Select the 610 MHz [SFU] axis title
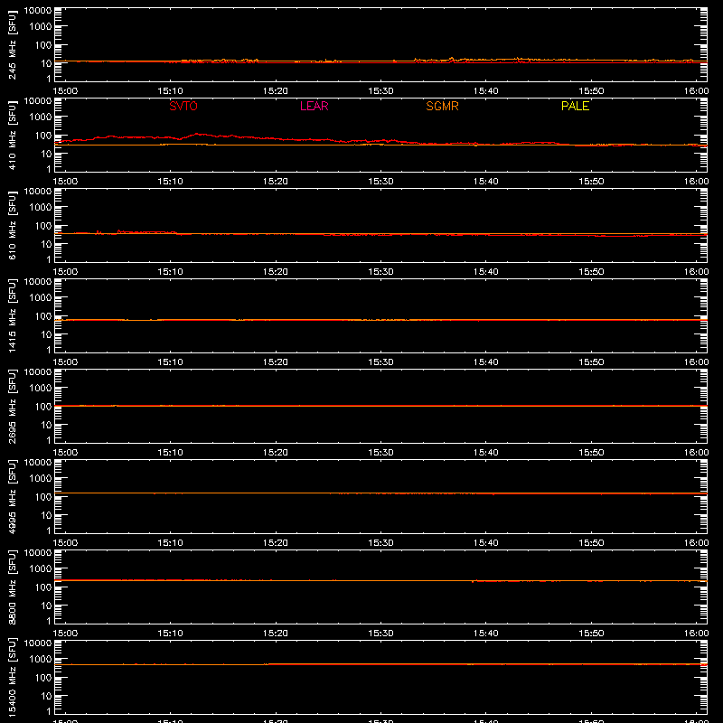This screenshot has width=723, height=723. click(12, 226)
